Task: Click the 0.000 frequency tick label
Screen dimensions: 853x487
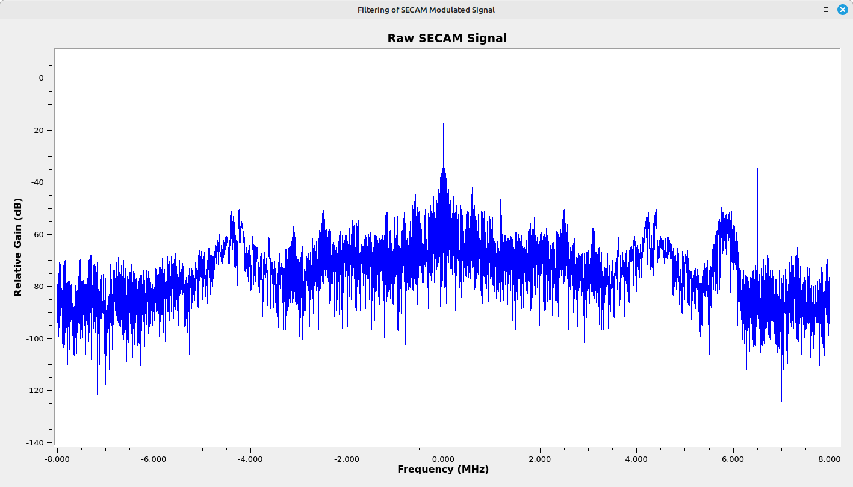Action: [x=444, y=459]
